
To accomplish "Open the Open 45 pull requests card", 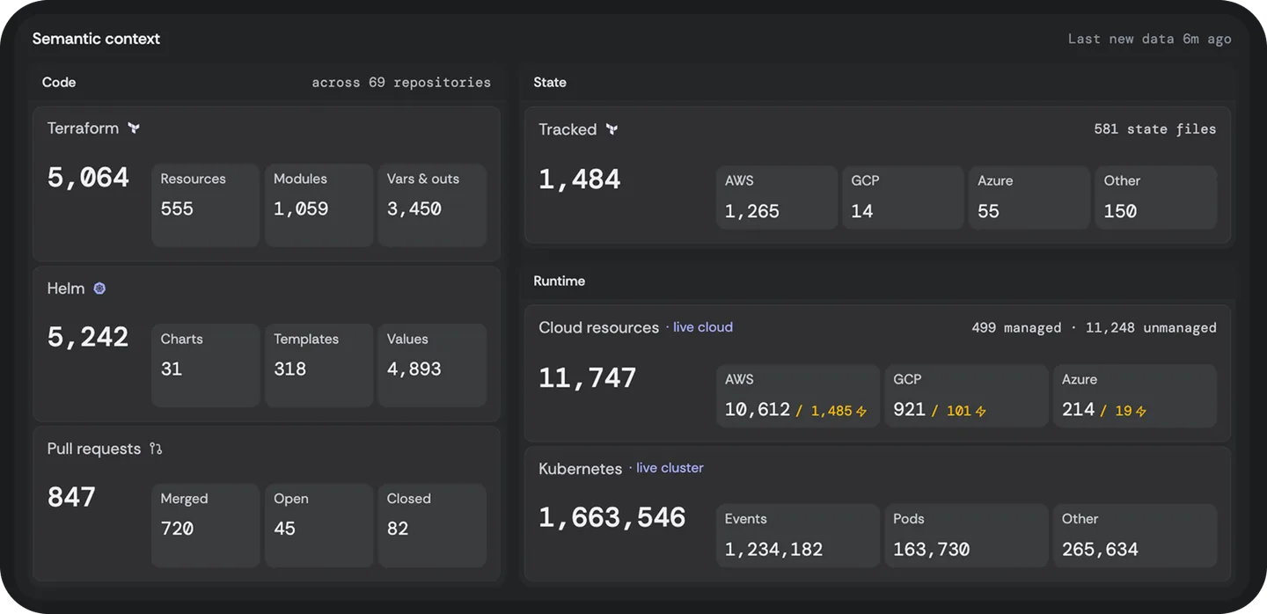I will 319,525.
